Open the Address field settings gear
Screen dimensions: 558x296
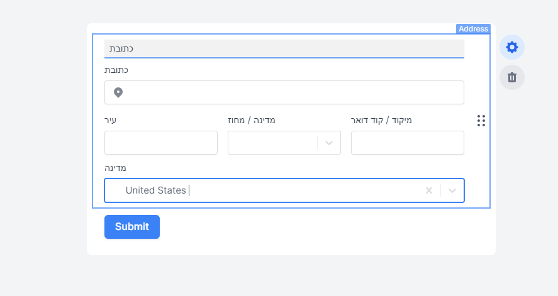(512, 47)
